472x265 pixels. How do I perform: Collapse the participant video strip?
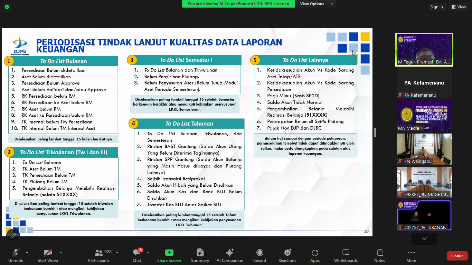[x=424, y=238]
